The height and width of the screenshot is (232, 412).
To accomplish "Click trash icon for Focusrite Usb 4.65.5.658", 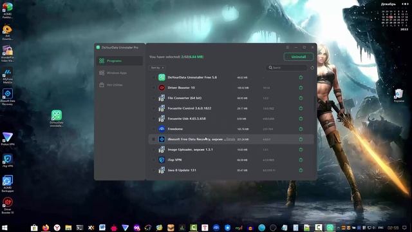I will pyautogui.click(x=301, y=119).
